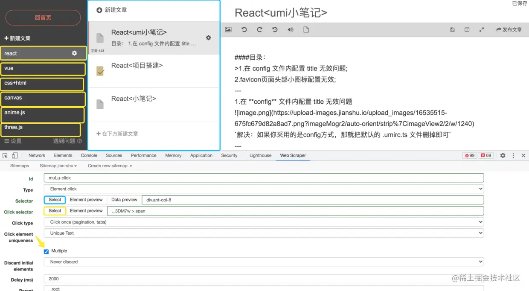529x291 pixels.
Task: Select the canvas notebook
Action: coord(43,99)
